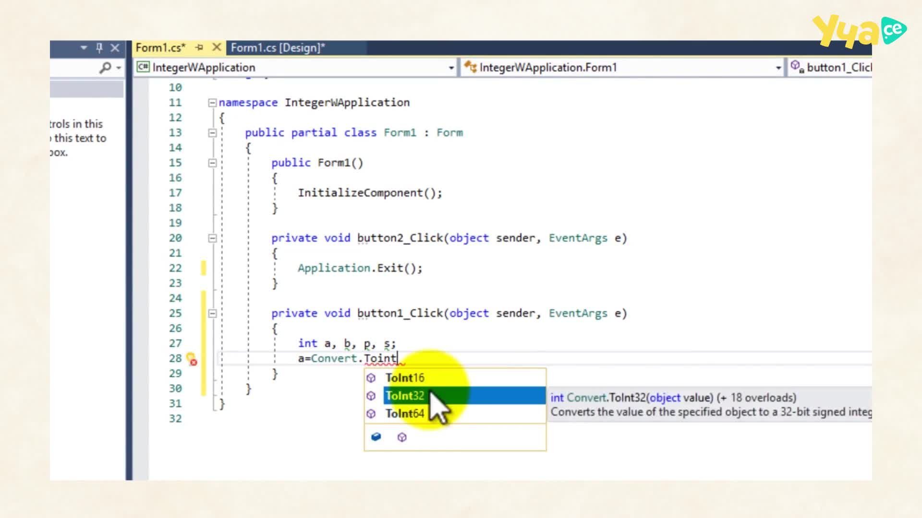Close the Form1.cs* tab

217,47
